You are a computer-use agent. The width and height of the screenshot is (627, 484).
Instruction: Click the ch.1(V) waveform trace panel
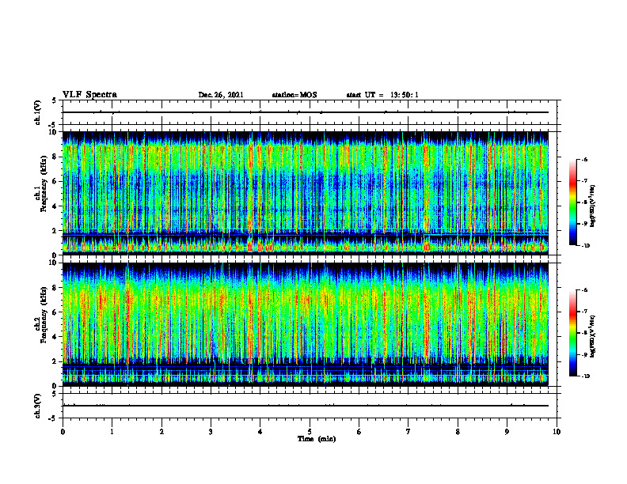(310, 112)
